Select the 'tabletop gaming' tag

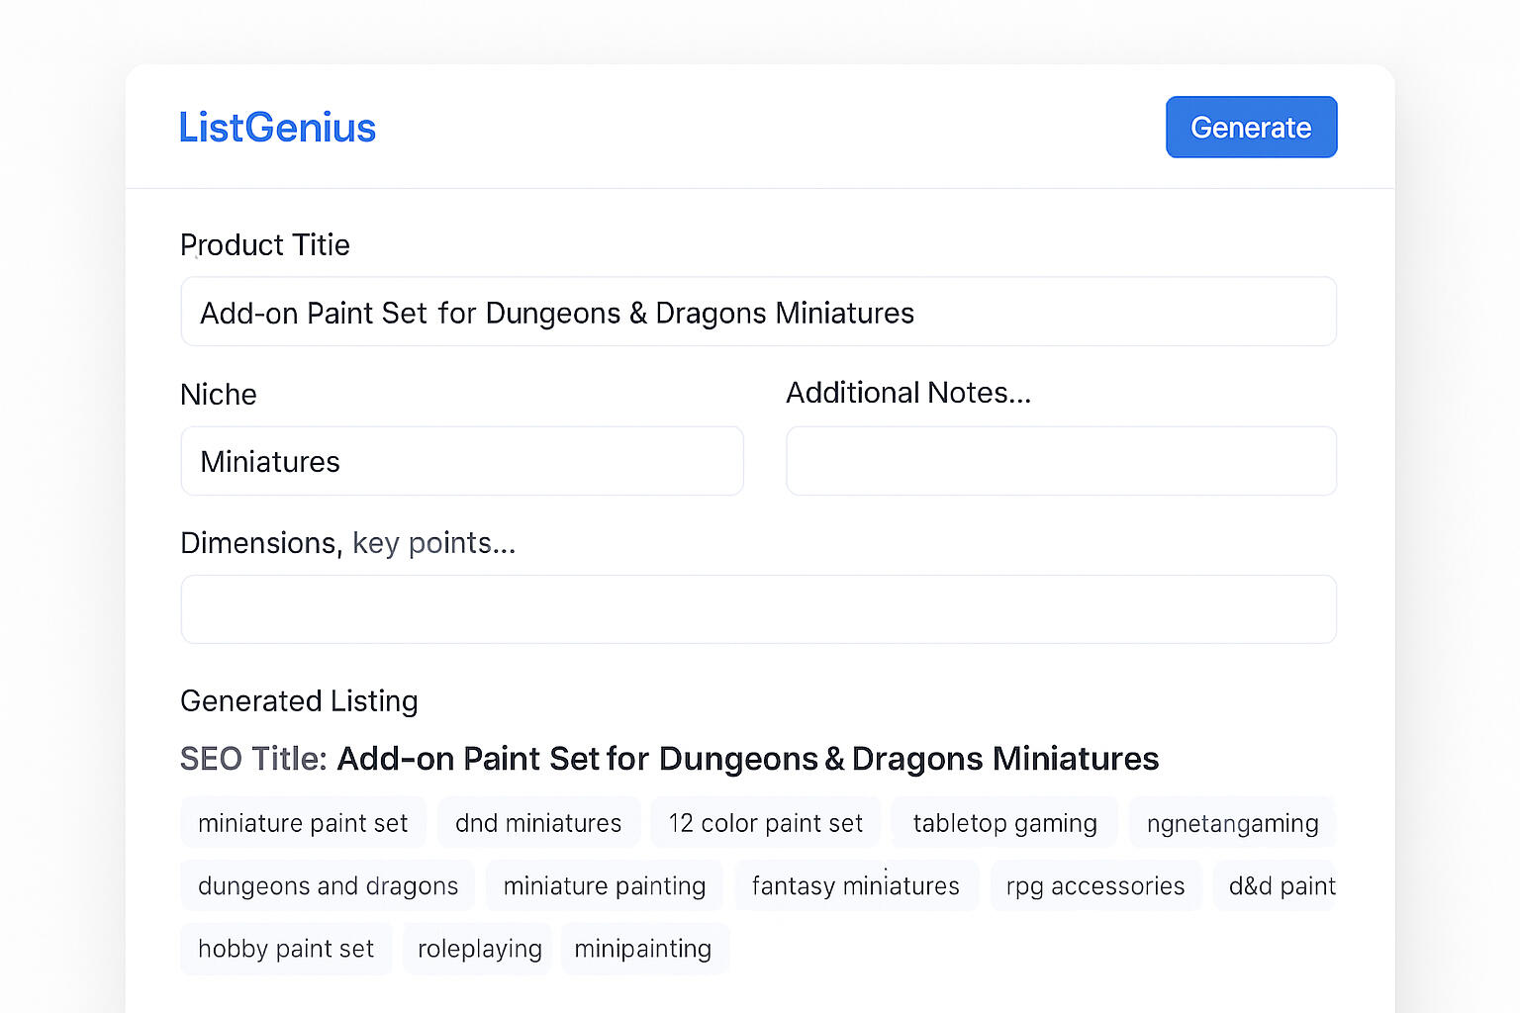pos(1004,822)
